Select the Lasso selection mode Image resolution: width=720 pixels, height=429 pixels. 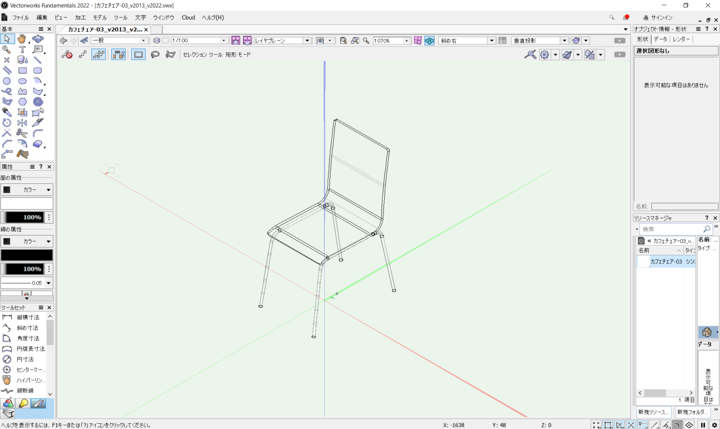pos(155,55)
